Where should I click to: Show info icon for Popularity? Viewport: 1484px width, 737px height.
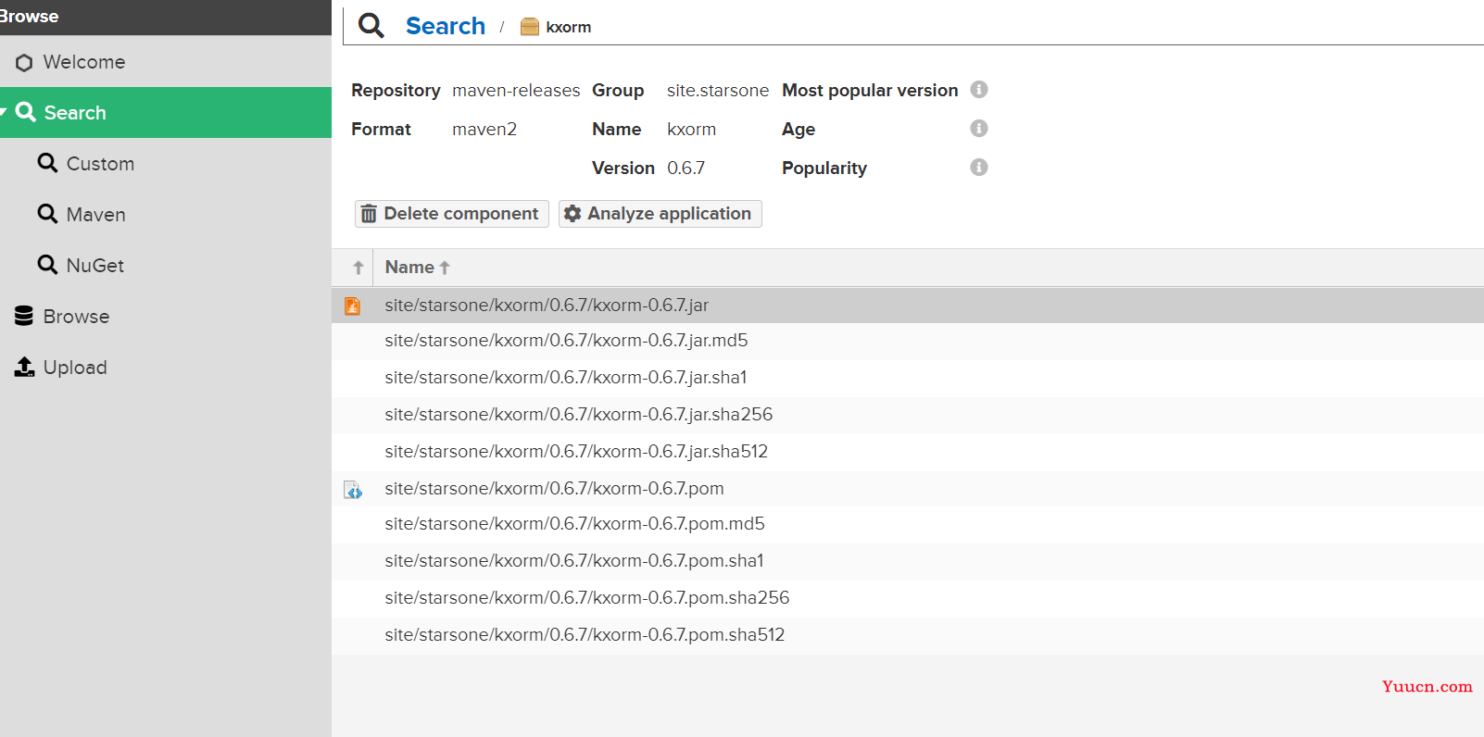979,168
